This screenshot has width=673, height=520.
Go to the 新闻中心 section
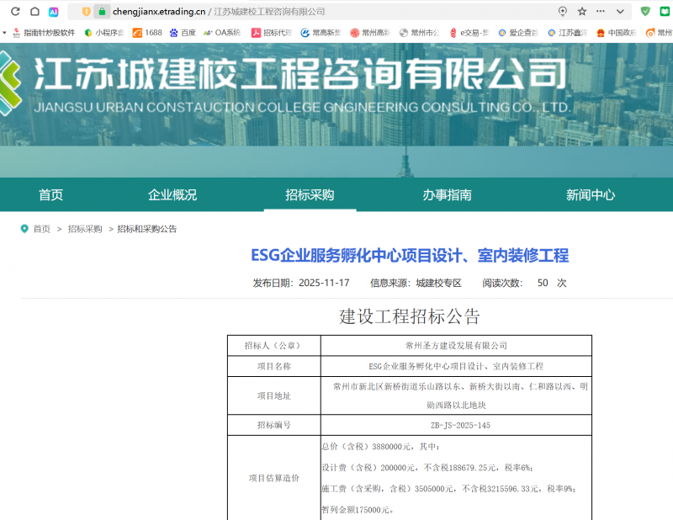pos(591,195)
